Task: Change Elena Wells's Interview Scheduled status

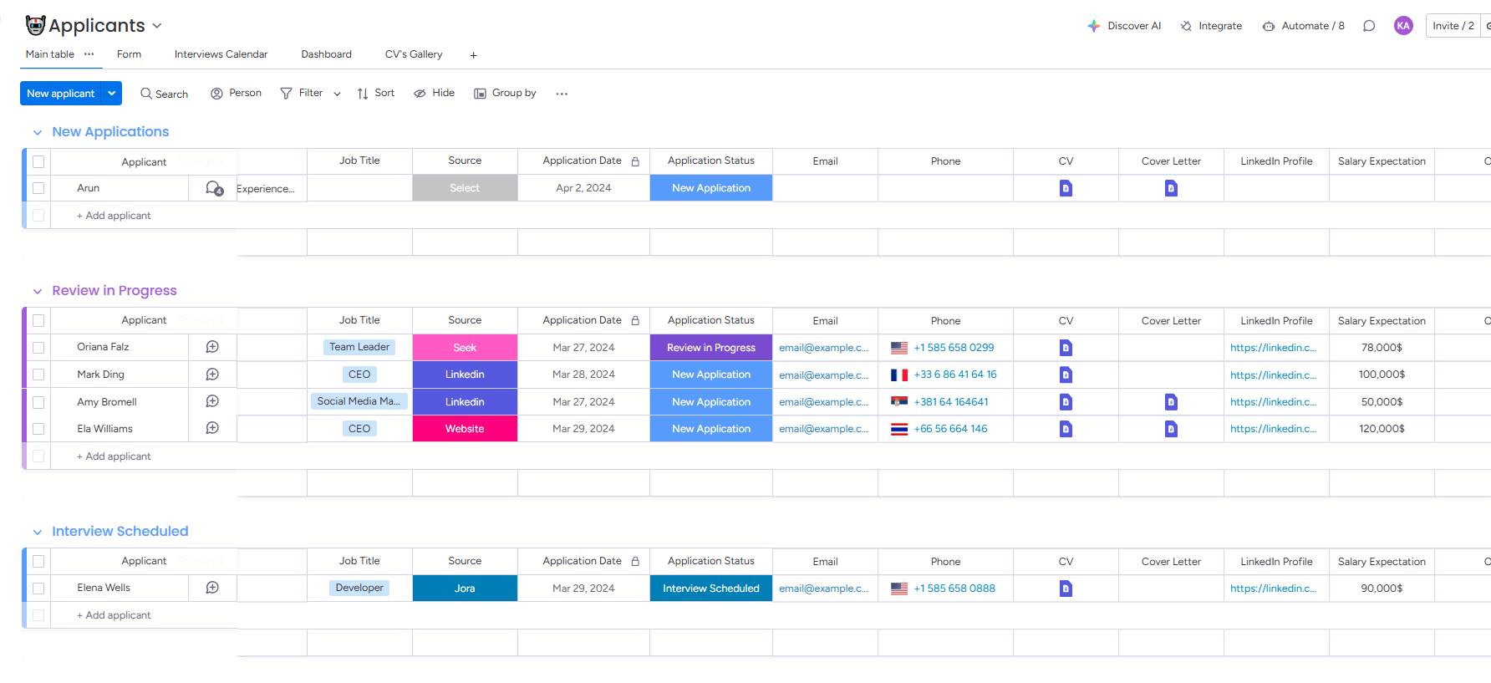Action: click(711, 589)
